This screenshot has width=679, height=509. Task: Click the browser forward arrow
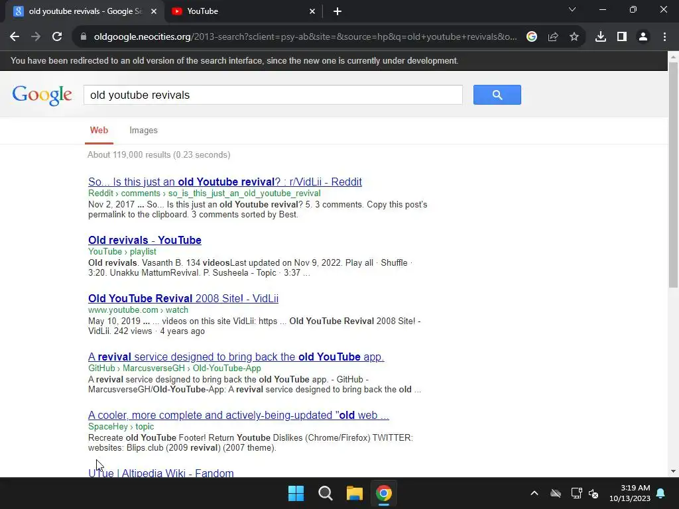[x=36, y=37]
